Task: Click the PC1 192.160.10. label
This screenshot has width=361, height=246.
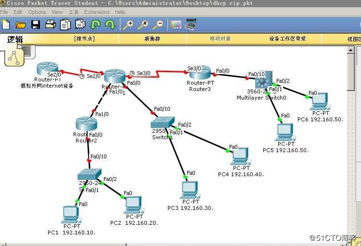Action: click(x=71, y=233)
